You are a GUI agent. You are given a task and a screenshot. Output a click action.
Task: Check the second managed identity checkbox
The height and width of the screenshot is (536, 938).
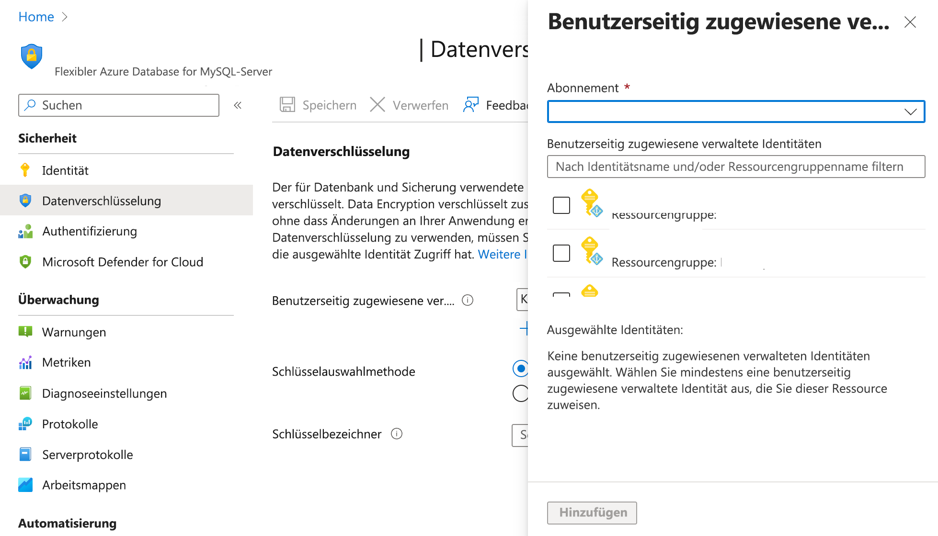(561, 253)
